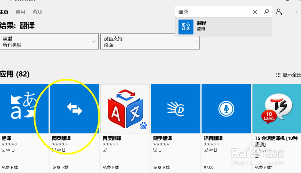Image resolution: width=301 pixels, height=173 pixels.
Task: Go to the 主页 tab
Action: click(4, 12)
